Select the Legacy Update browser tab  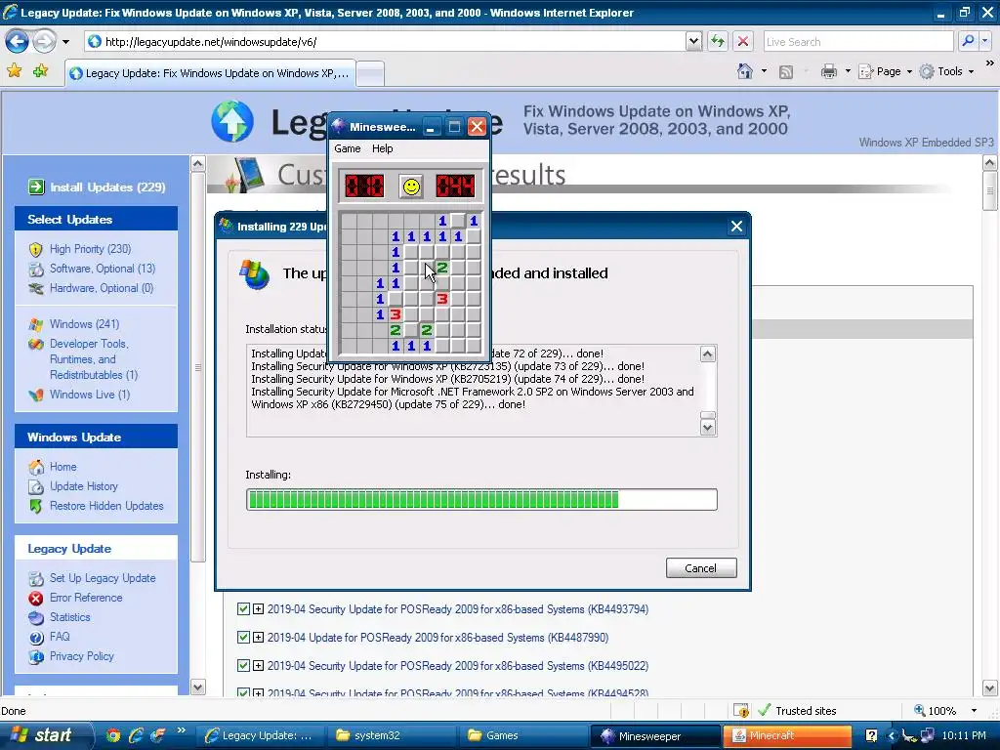coord(211,73)
